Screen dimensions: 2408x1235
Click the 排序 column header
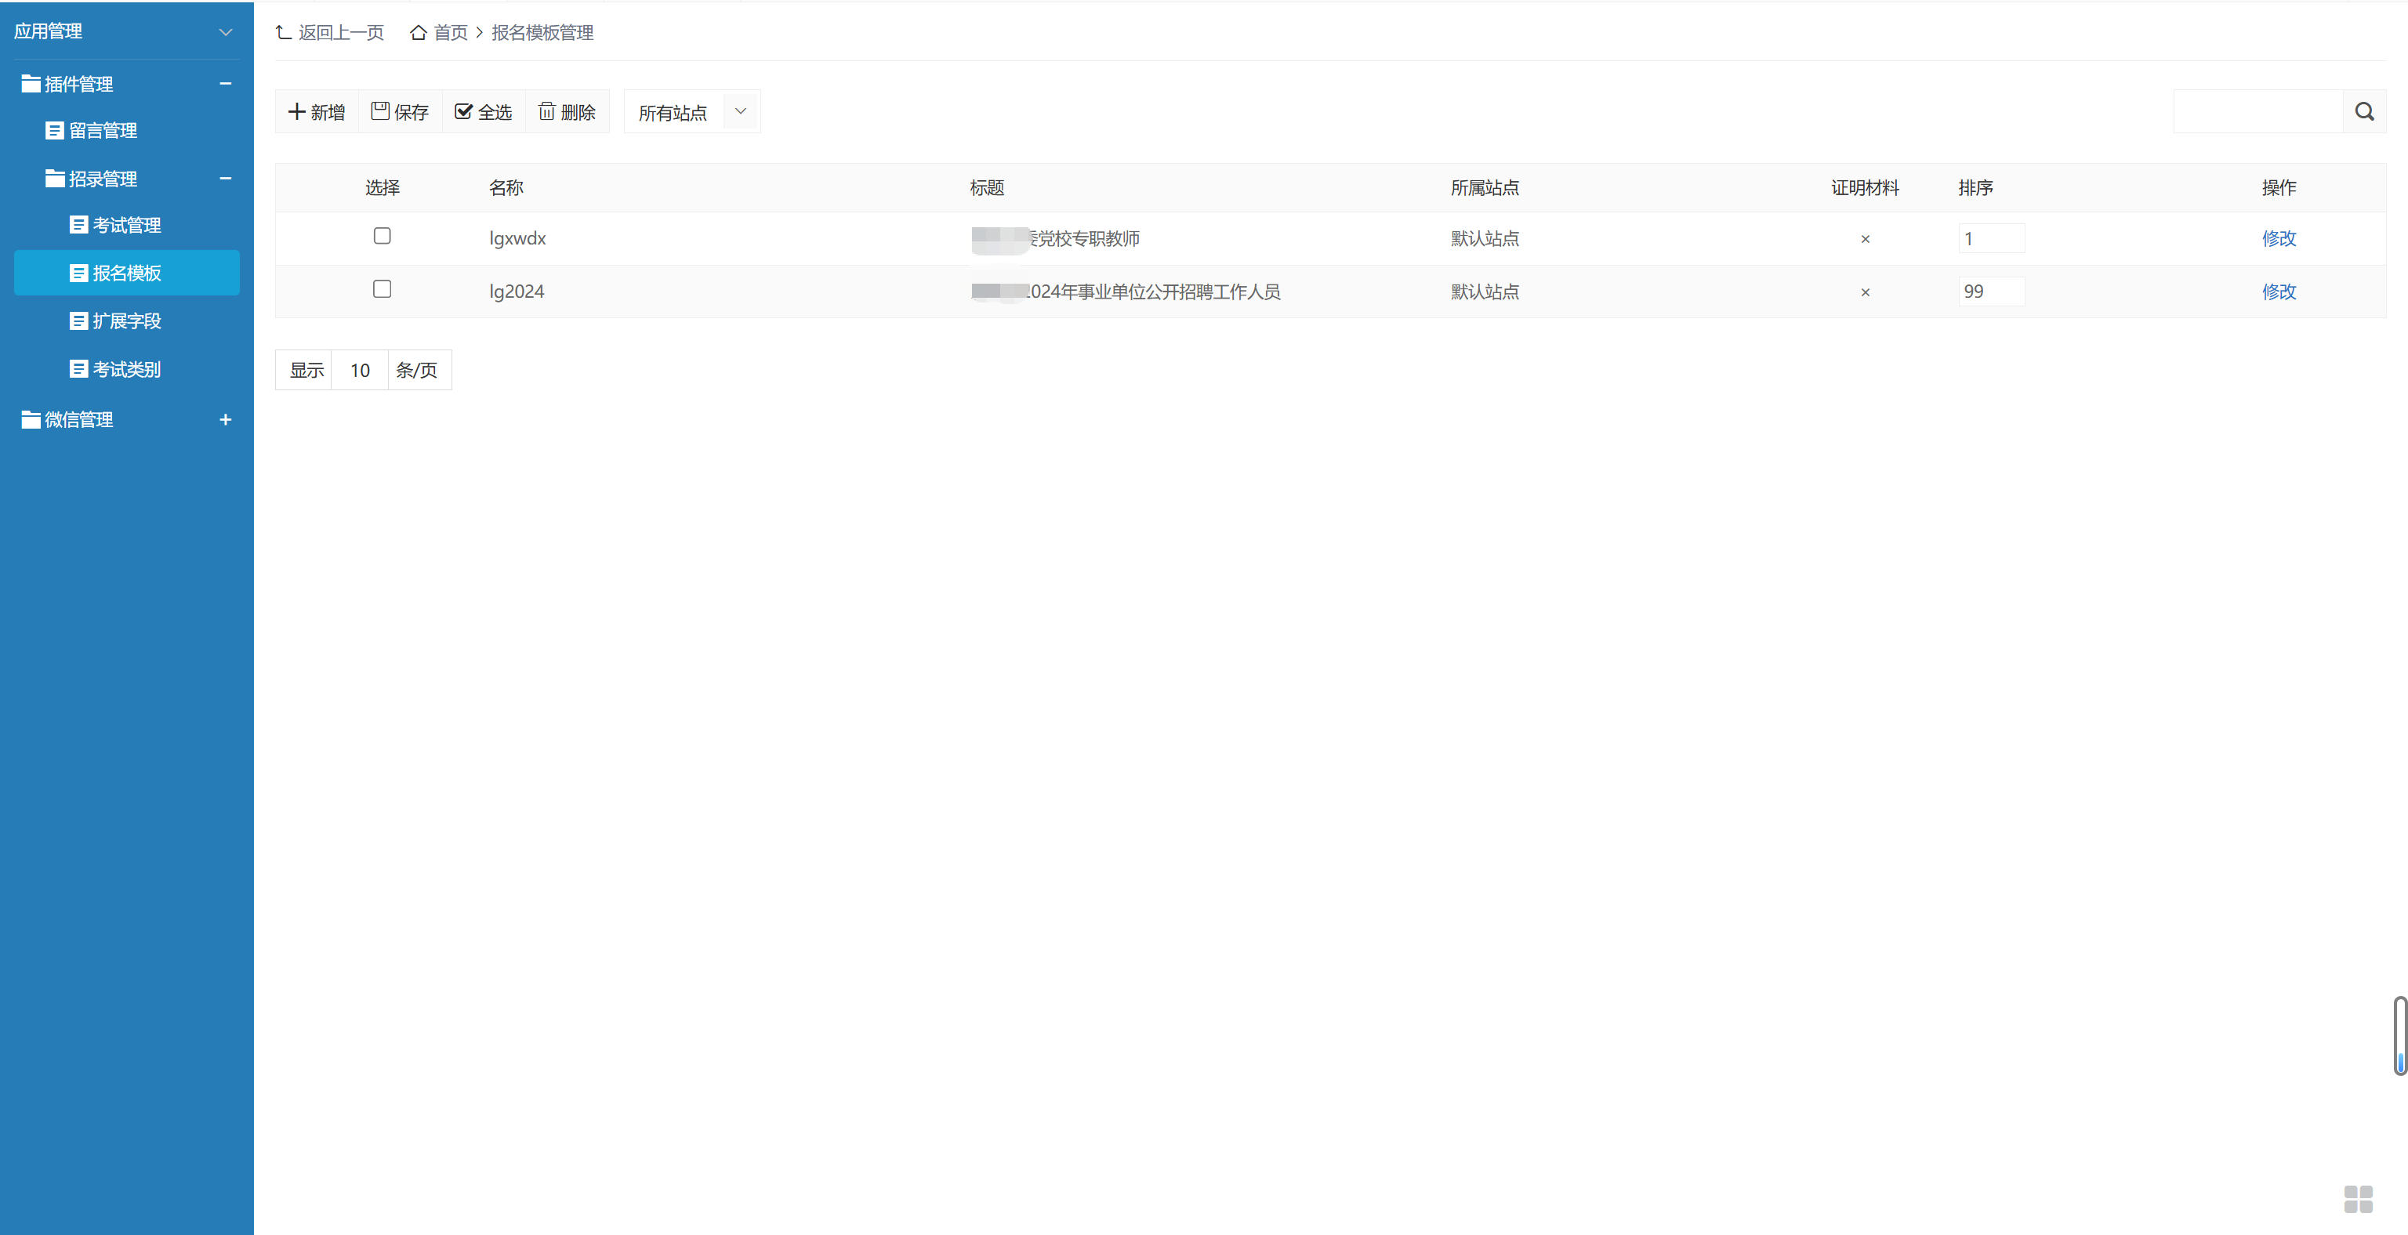(x=1975, y=188)
